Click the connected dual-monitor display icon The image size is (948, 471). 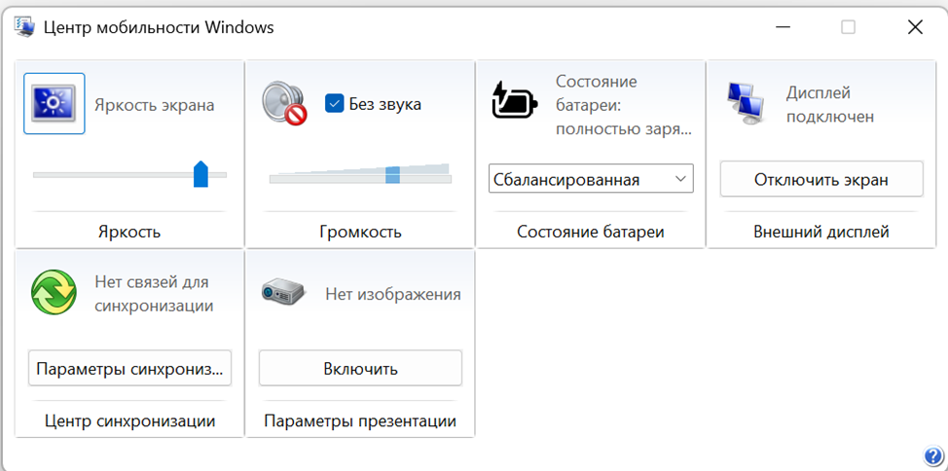pos(746,103)
